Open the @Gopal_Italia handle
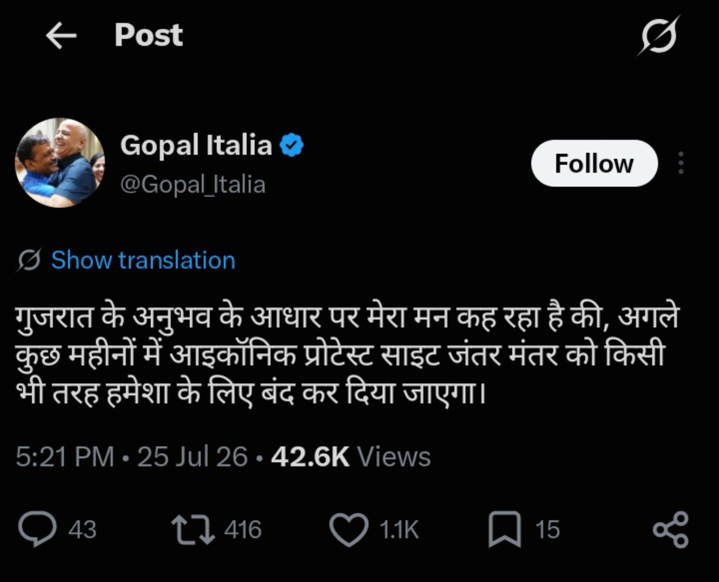719x582 pixels. pos(192,184)
